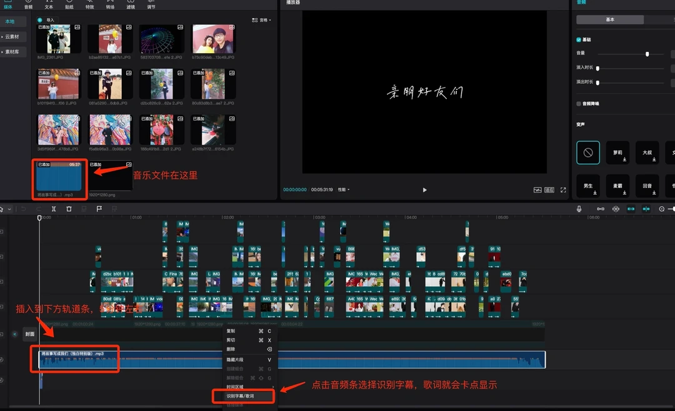The image size is (675, 411).
Task: Open the 滤镜 (Filters) tab
Action: (131, 4)
